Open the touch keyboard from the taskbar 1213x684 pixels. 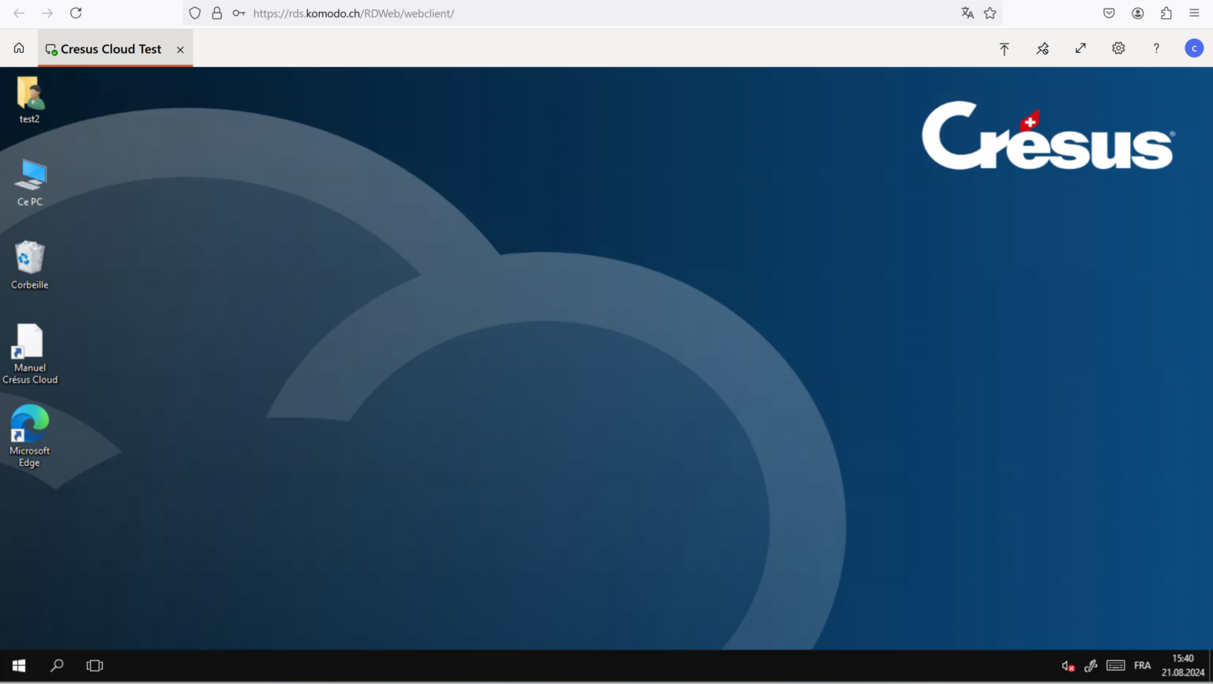(x=1116, y=665)
